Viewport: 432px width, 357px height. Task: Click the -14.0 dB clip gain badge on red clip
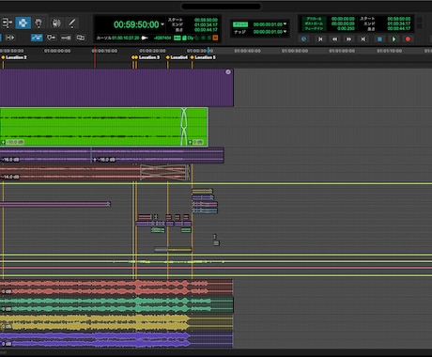tap(10, 177)
